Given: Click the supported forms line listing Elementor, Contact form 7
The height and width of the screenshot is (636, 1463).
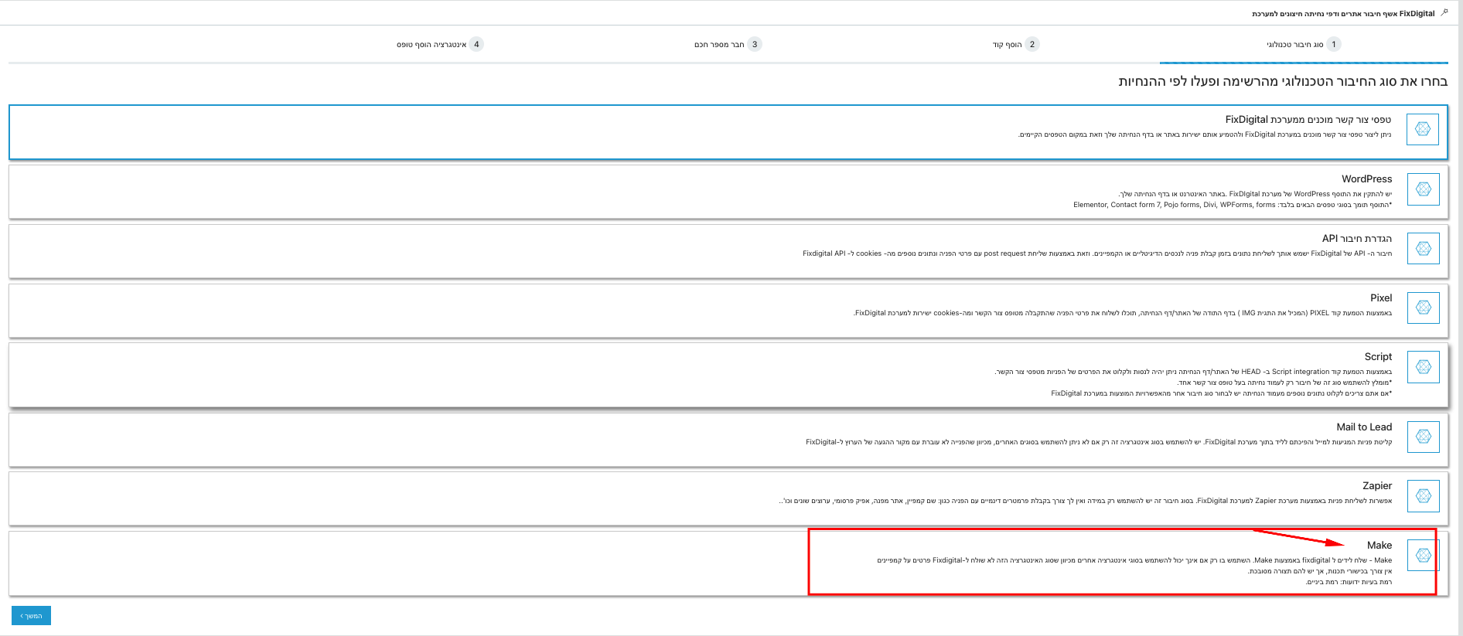Looking at the screenshot, I should click(1233, 205).
